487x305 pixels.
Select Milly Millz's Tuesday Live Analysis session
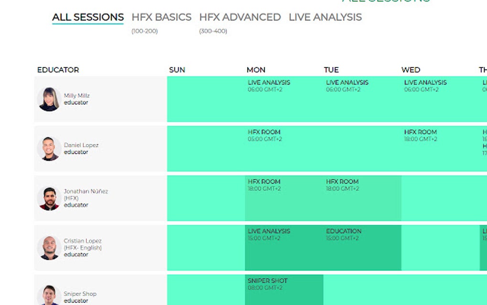[347, 86]
